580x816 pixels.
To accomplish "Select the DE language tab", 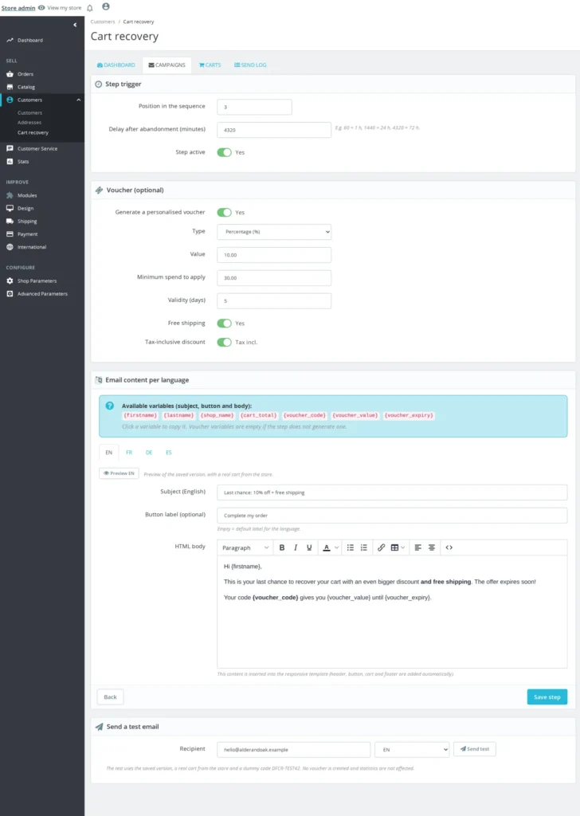I will click(x=149, y=453).
